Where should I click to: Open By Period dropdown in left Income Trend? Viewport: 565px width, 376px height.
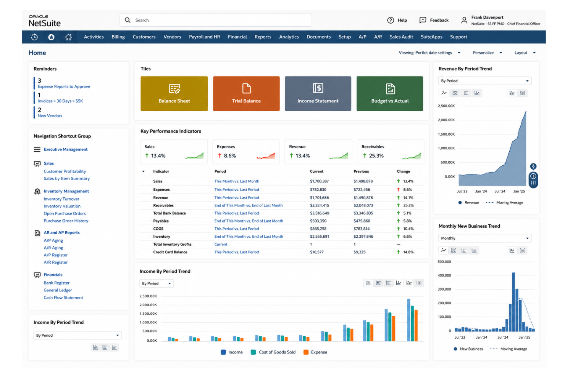(77, 335)
